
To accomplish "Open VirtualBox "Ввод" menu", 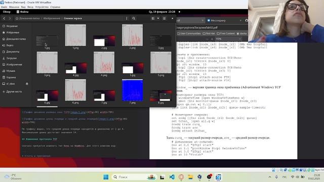I will (x=30, y=7).
